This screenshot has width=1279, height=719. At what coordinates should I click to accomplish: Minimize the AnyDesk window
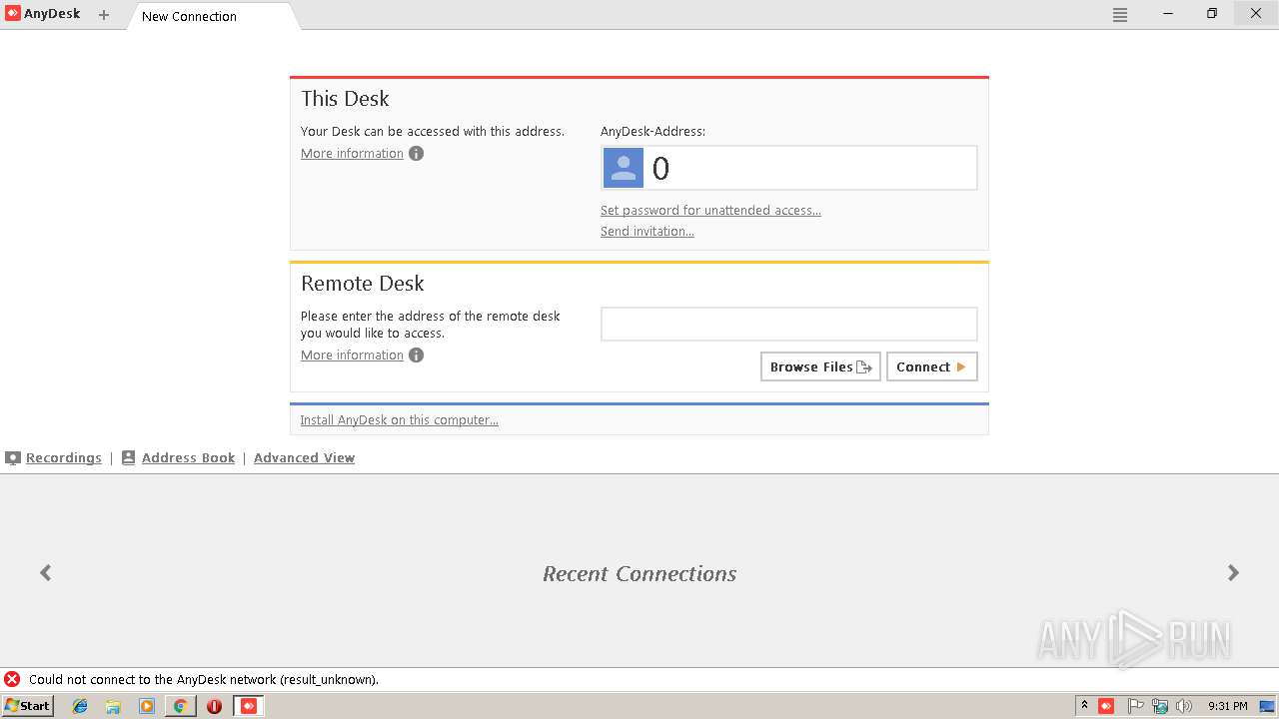coord(1168,14)
